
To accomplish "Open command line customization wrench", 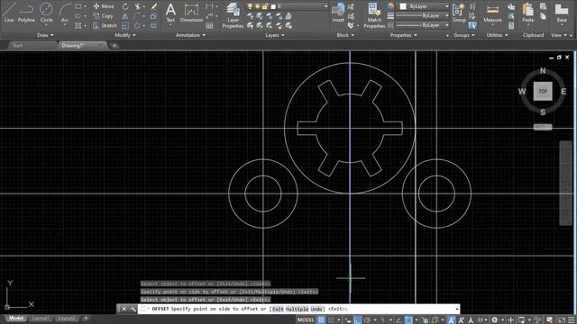I will pos(133,309).
